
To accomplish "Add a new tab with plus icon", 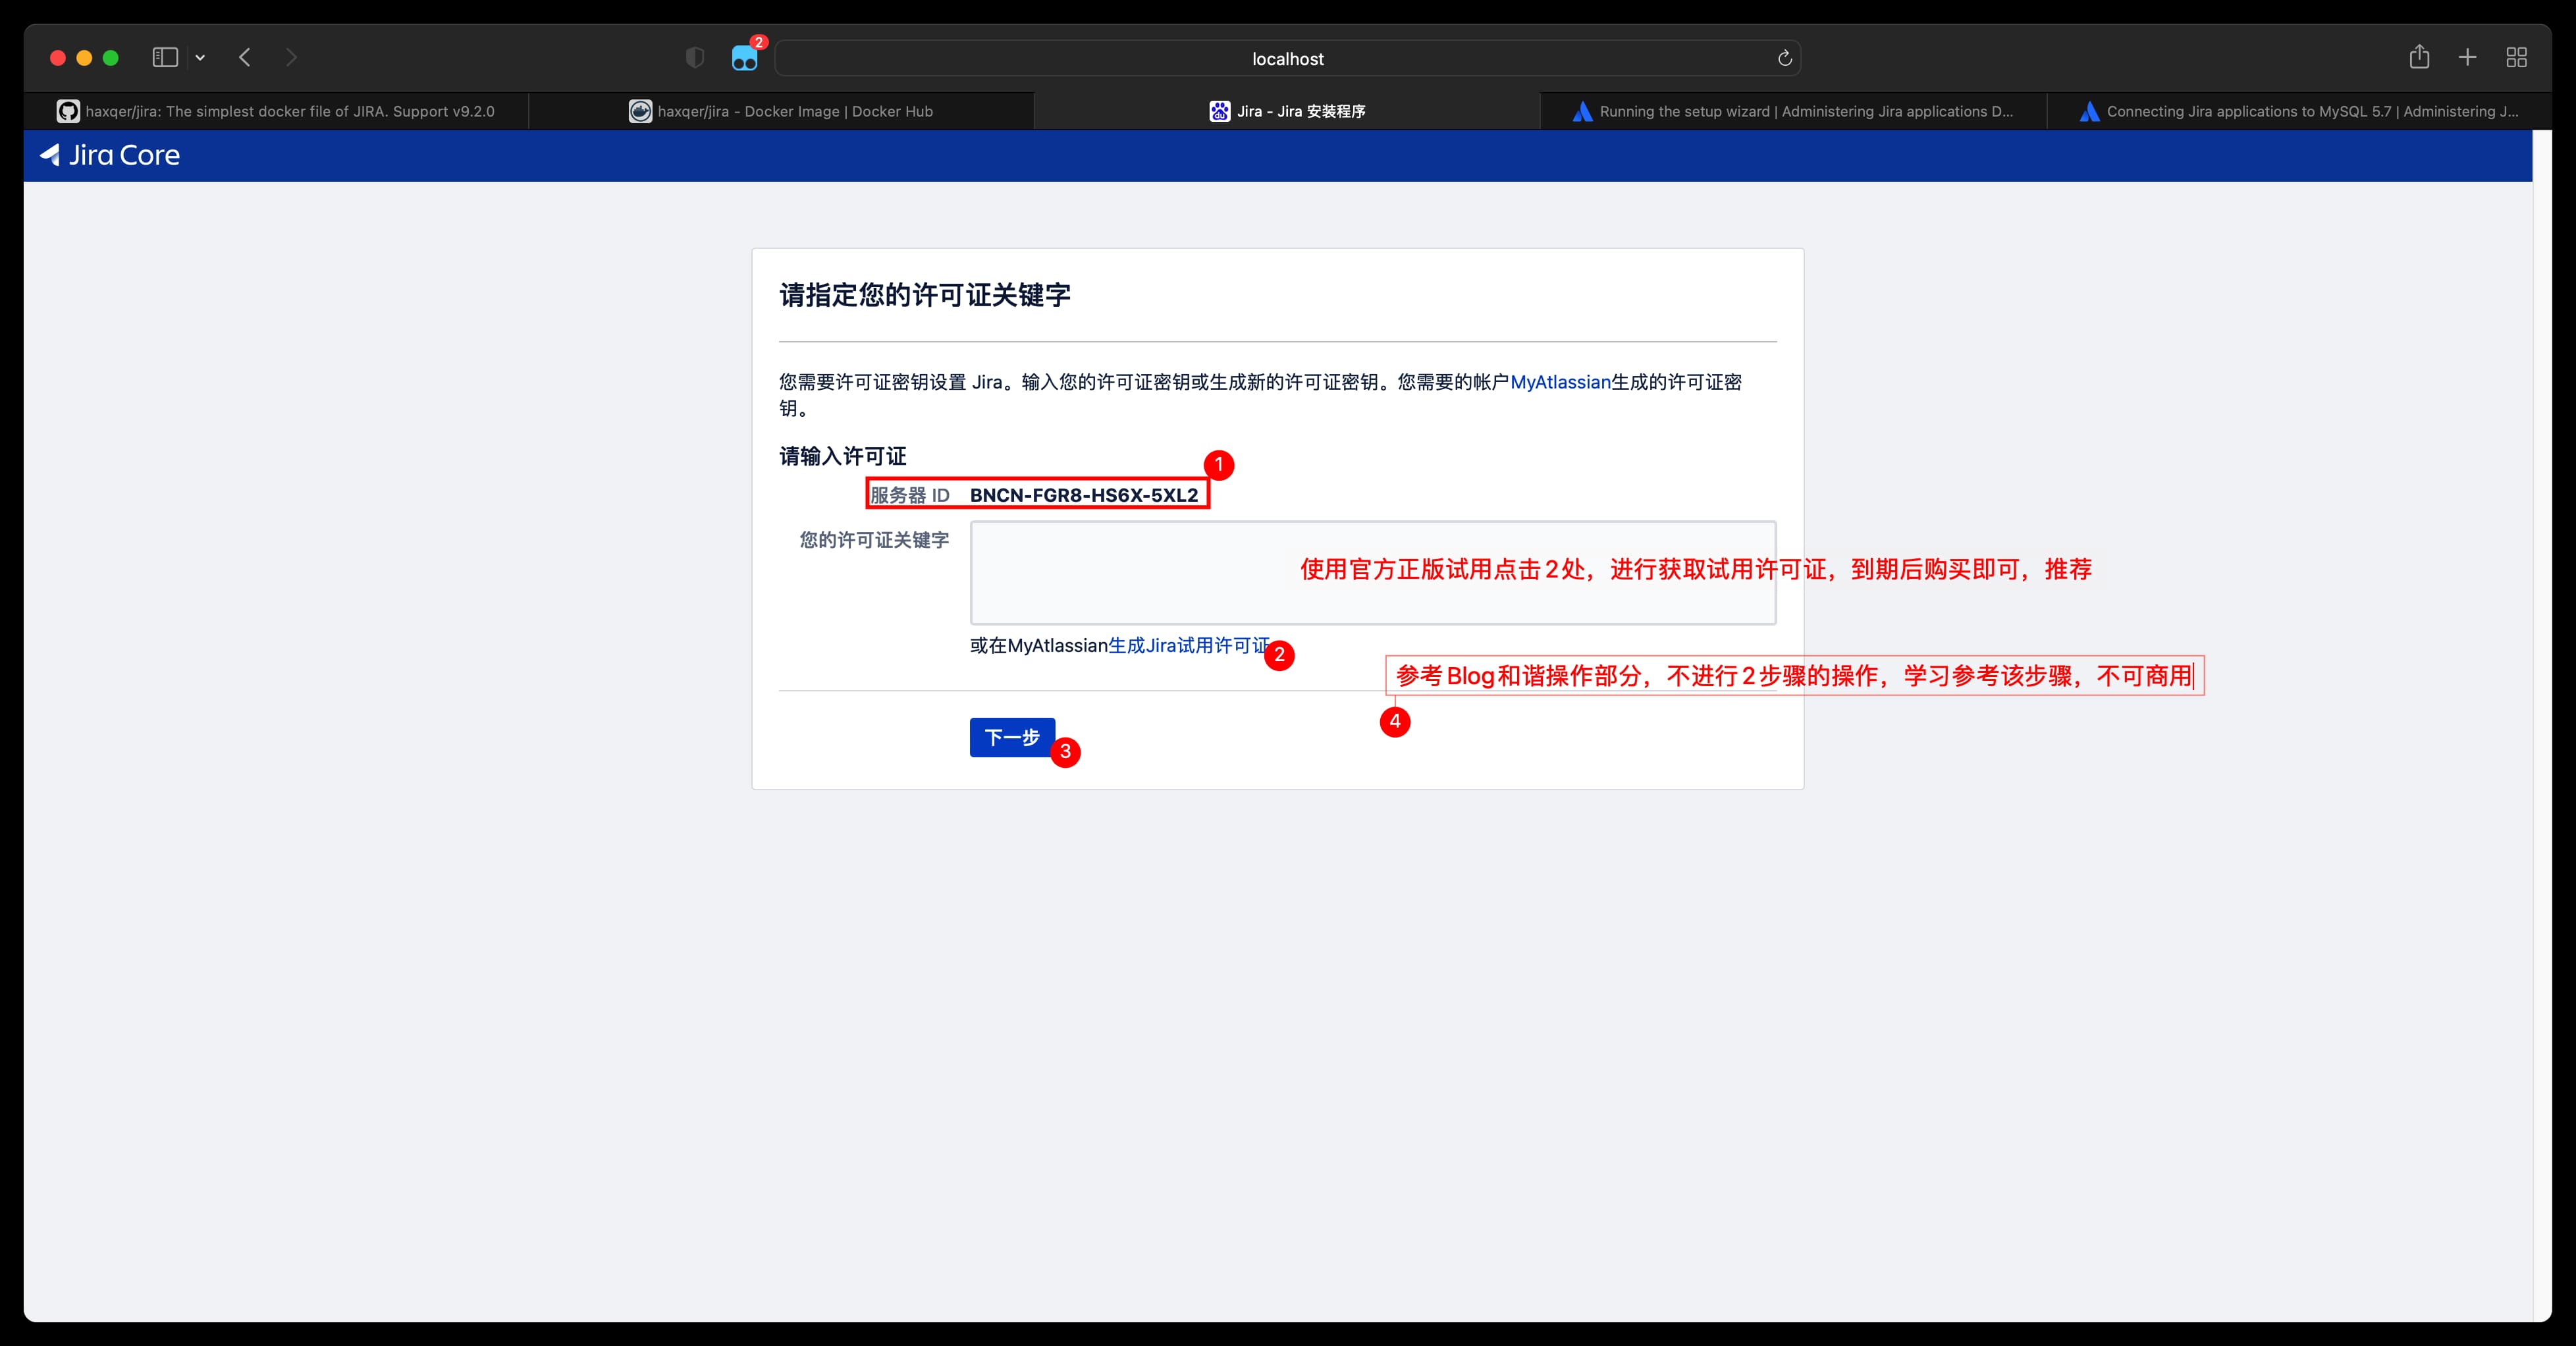I will coord(2467,58).
